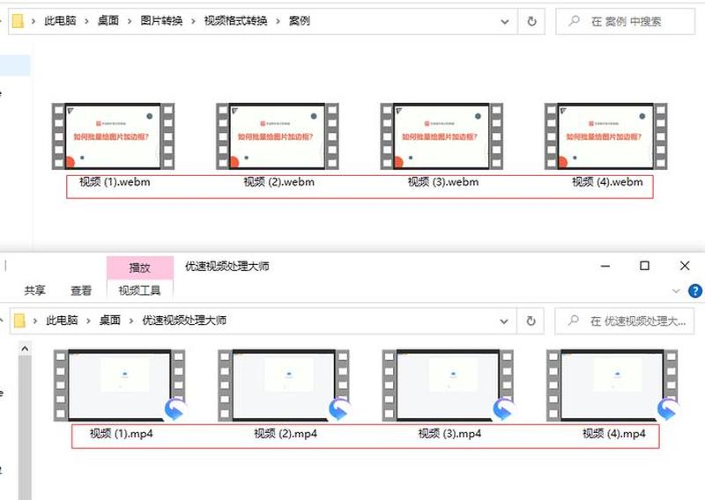Refresh the 优速视频处理大师 folder view
705x500 pixels.
(531, 320)
